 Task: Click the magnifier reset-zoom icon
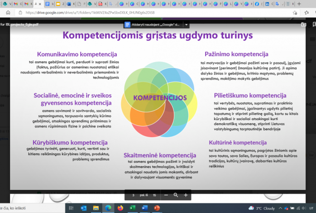[x=176, y=195]
